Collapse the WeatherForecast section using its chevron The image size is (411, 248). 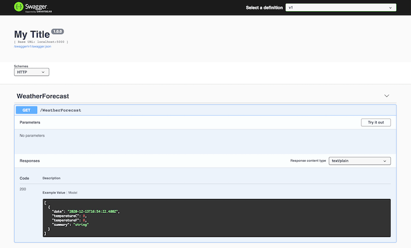click(387, 96)
